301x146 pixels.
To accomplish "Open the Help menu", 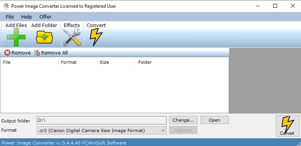I will tap(27, 17).
